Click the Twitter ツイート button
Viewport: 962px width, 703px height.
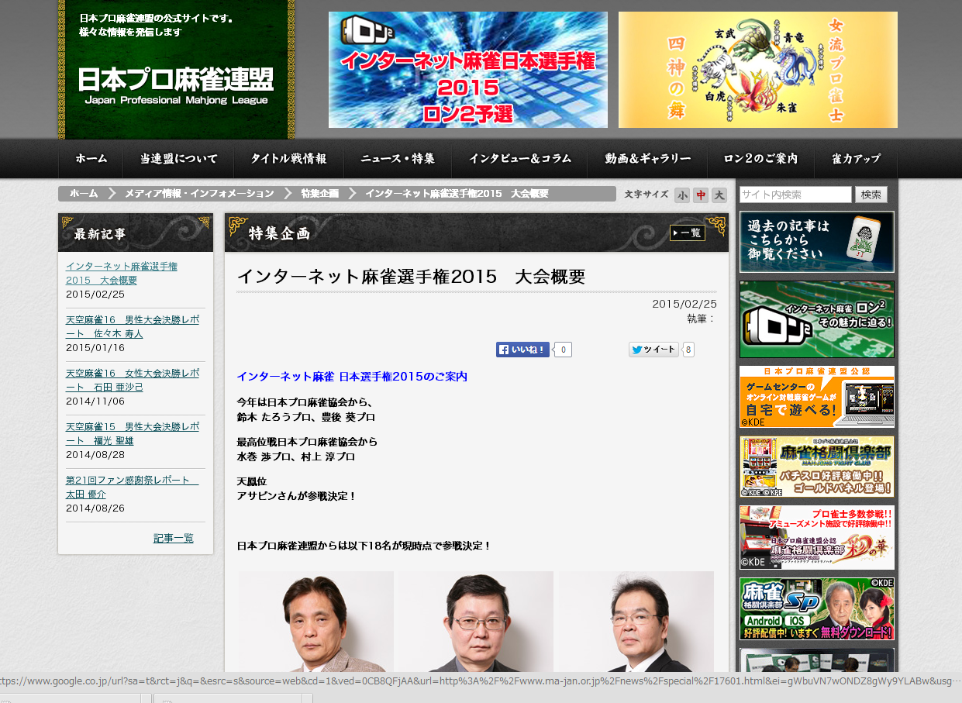click(653, 350)
